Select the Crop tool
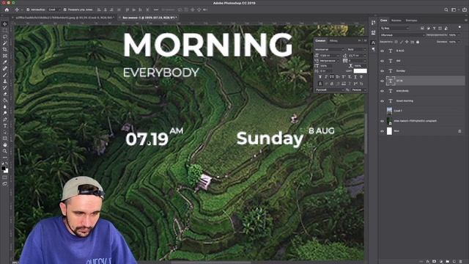Viewport: 469px width, 264px height. [x=5, y=49]
